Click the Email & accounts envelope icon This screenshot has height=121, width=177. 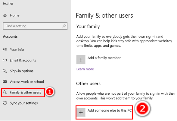point(5,60)
